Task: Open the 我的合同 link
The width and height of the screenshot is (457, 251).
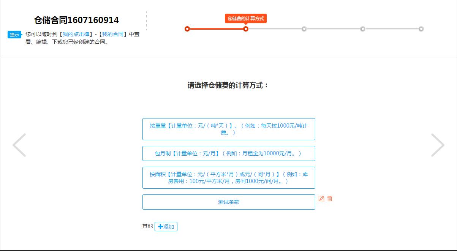Action: [112, 34]
